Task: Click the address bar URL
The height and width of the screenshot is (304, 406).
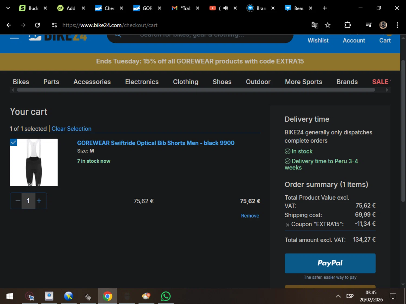Action: coord(110,25)
